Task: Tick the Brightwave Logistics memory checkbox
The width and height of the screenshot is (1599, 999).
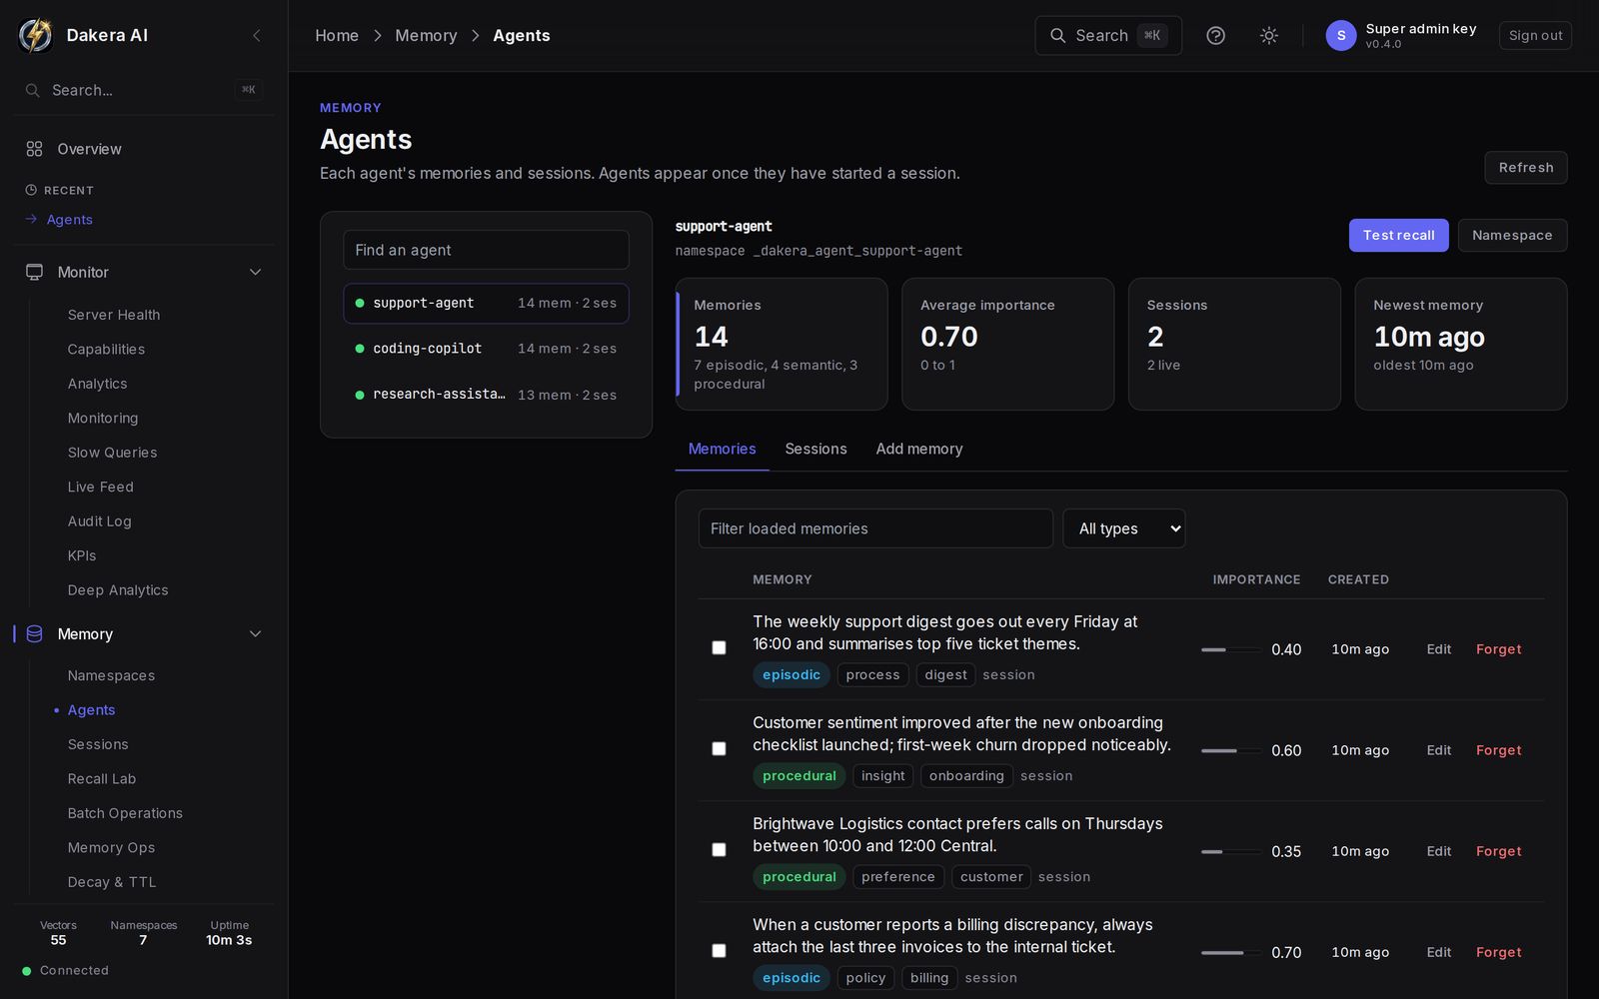Action: pos(719,850)
